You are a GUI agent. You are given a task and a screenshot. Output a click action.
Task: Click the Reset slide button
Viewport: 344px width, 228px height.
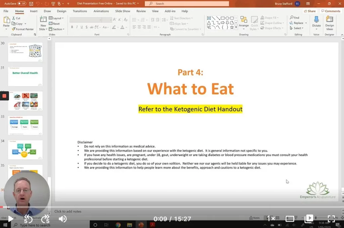54,24
